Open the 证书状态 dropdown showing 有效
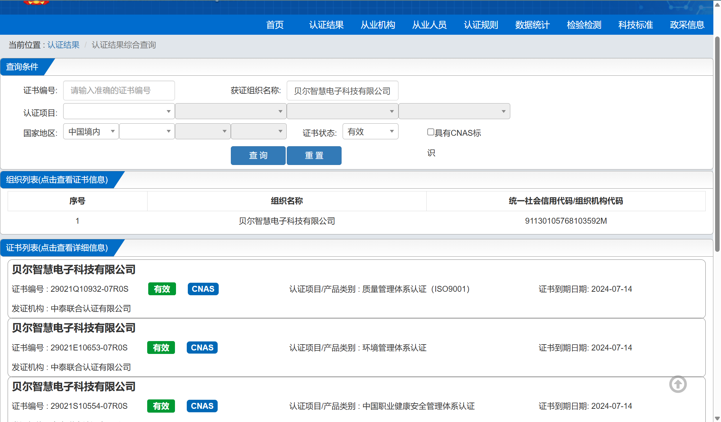 pos(370,131)
